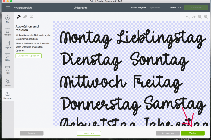The height and width of the screenshot is (140, 211).
Task: Open Formen shapes panel
Action: [x=8, y=83]
